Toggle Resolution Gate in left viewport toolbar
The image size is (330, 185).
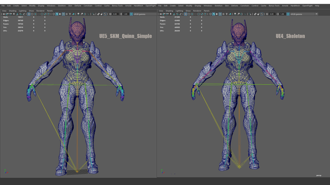click(35, 14)
